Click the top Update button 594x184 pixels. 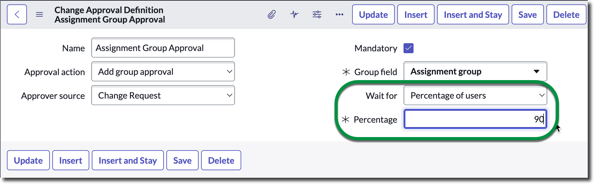pyautogui.click(x=373, y=14)
